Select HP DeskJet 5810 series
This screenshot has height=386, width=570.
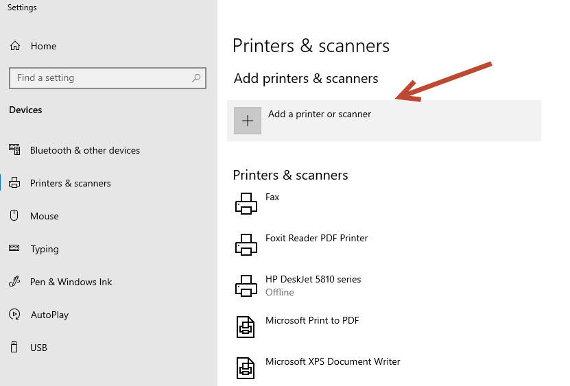(313, 279)
